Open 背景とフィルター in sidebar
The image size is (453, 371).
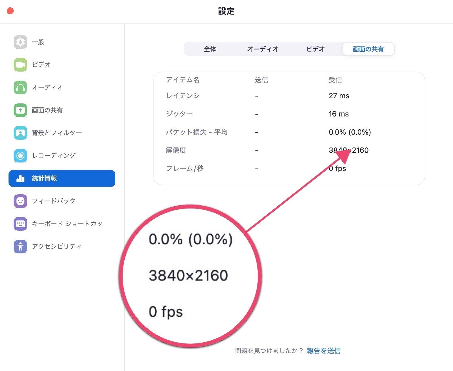click(57, 133)
